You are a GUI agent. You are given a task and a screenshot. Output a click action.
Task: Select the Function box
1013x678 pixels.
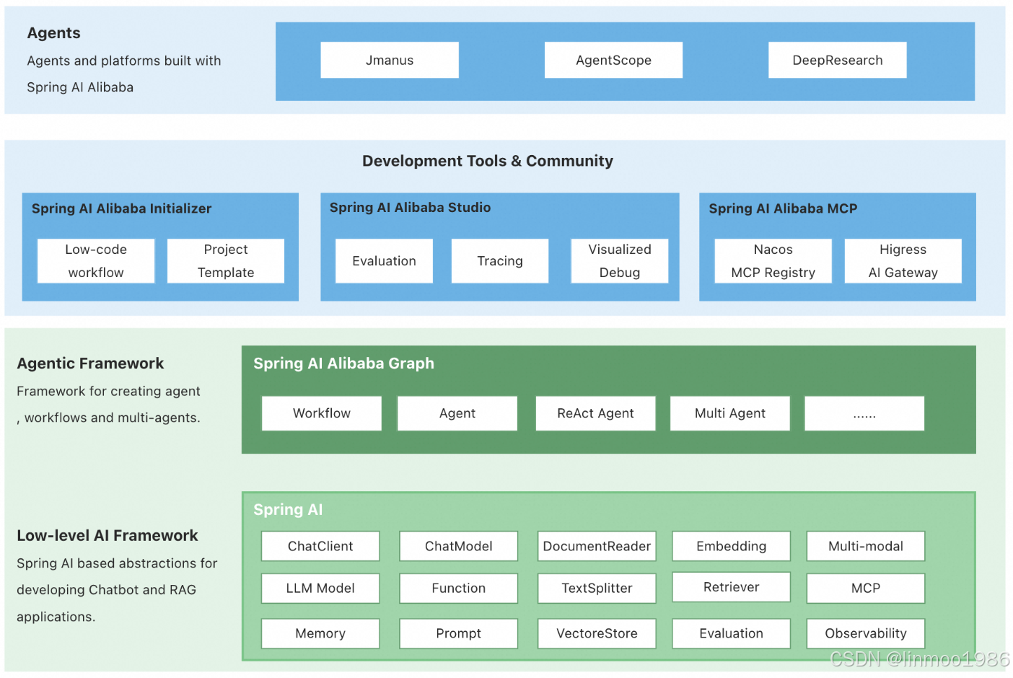tap(459, 589)
